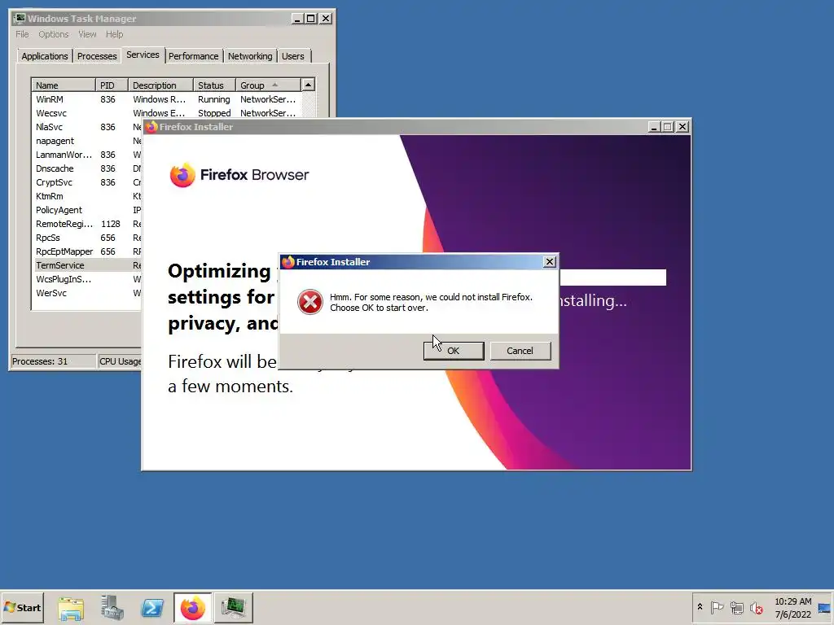Select the napagent service row
834x625 pixels.
pyautogui.click(x=88, y=141)
